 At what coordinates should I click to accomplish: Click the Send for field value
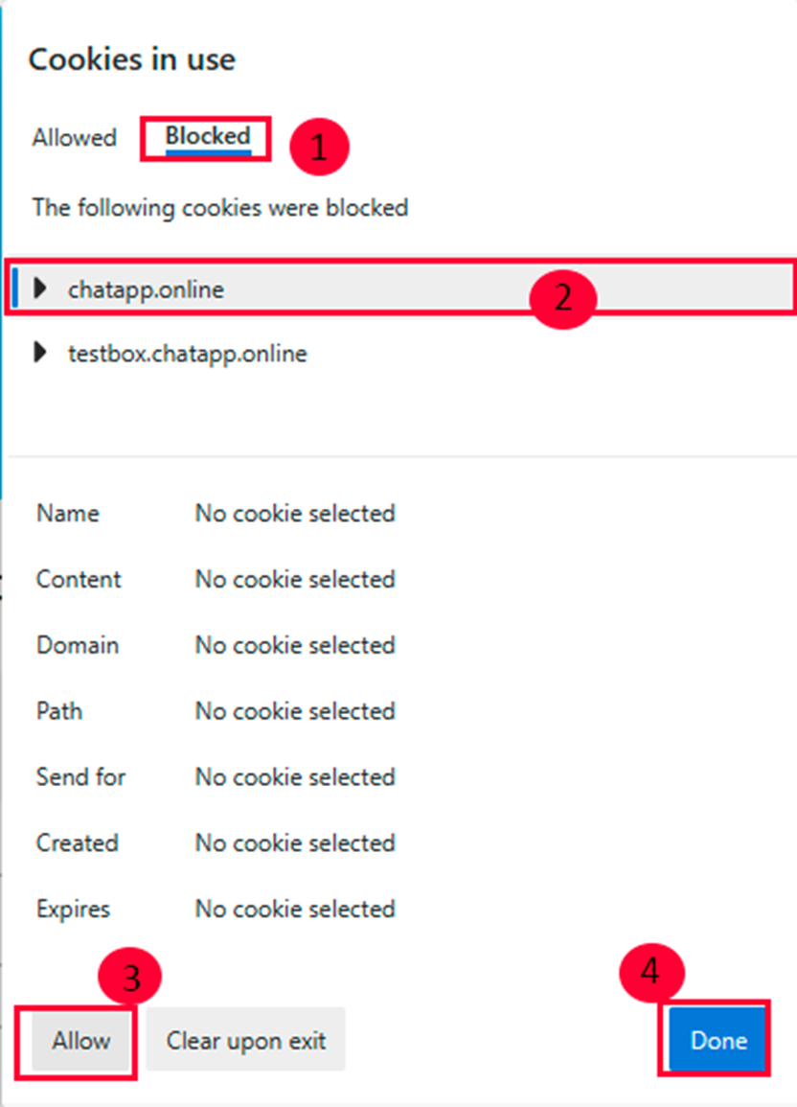click(x=295, y=777)
